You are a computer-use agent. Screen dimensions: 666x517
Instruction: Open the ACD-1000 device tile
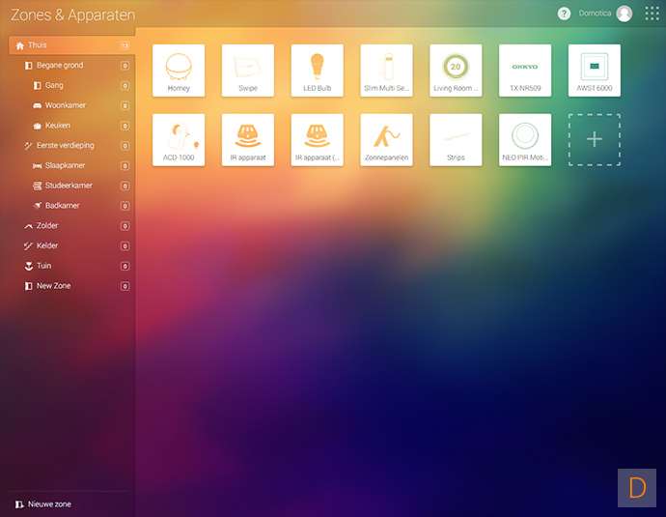tap(179, 140)
